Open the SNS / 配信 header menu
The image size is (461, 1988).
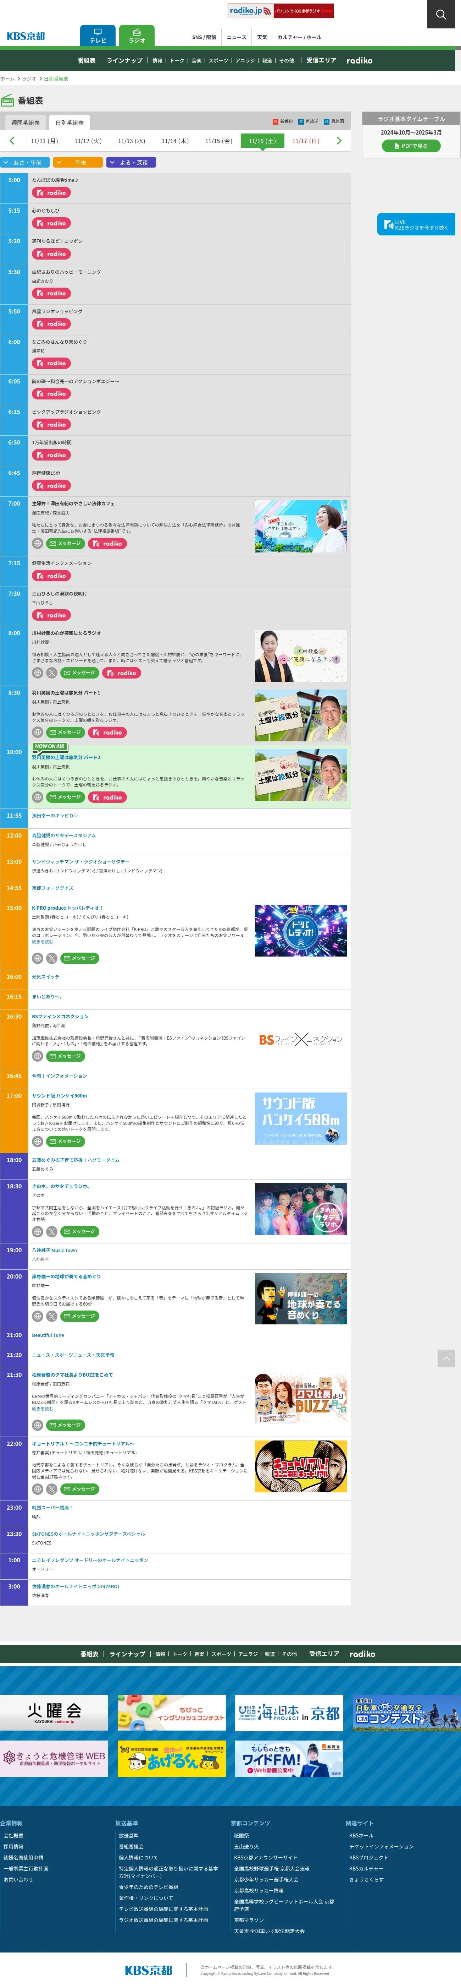(x=204, y=37)
